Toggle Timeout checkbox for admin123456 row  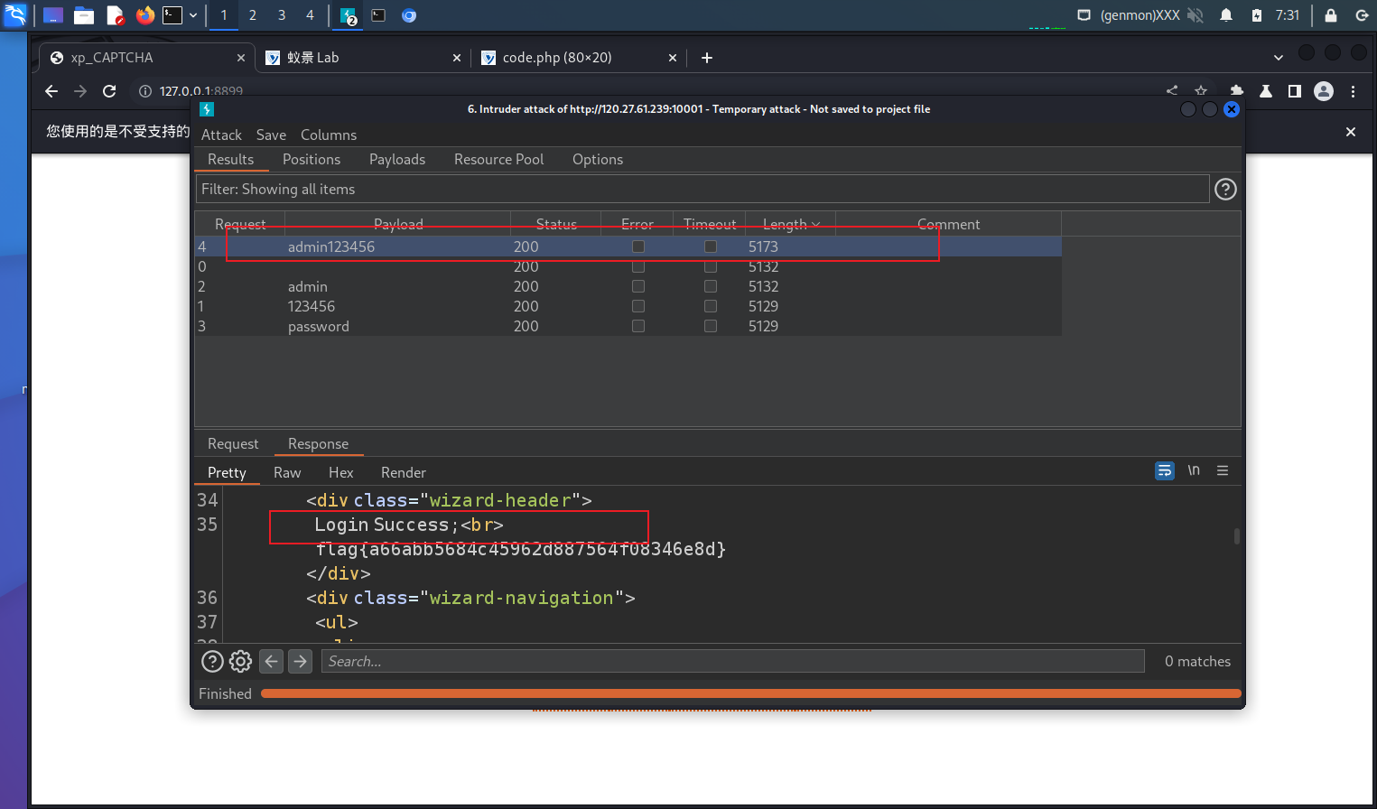tap(711, 246)
